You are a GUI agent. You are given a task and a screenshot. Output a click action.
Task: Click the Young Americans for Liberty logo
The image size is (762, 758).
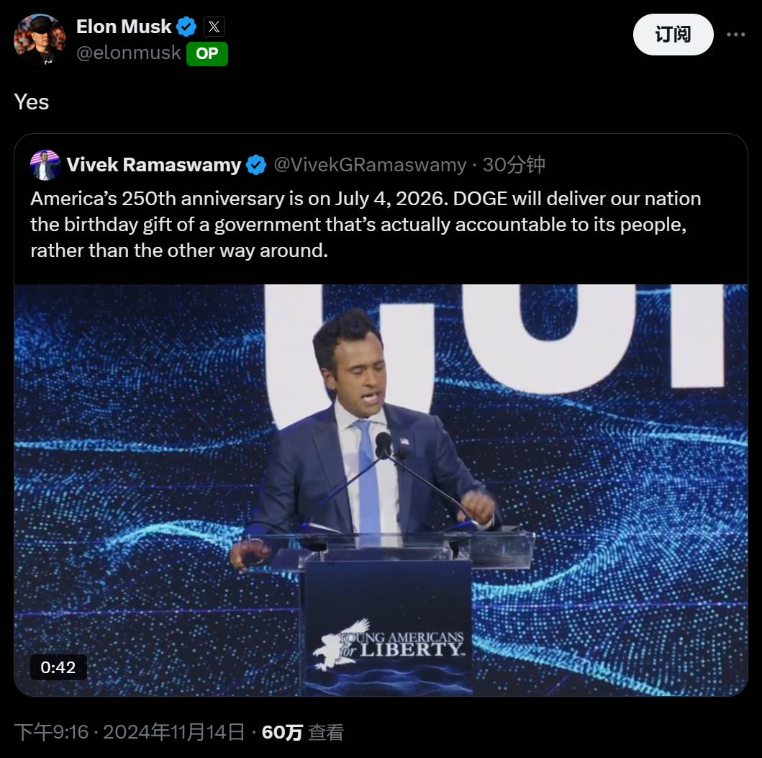389,643
